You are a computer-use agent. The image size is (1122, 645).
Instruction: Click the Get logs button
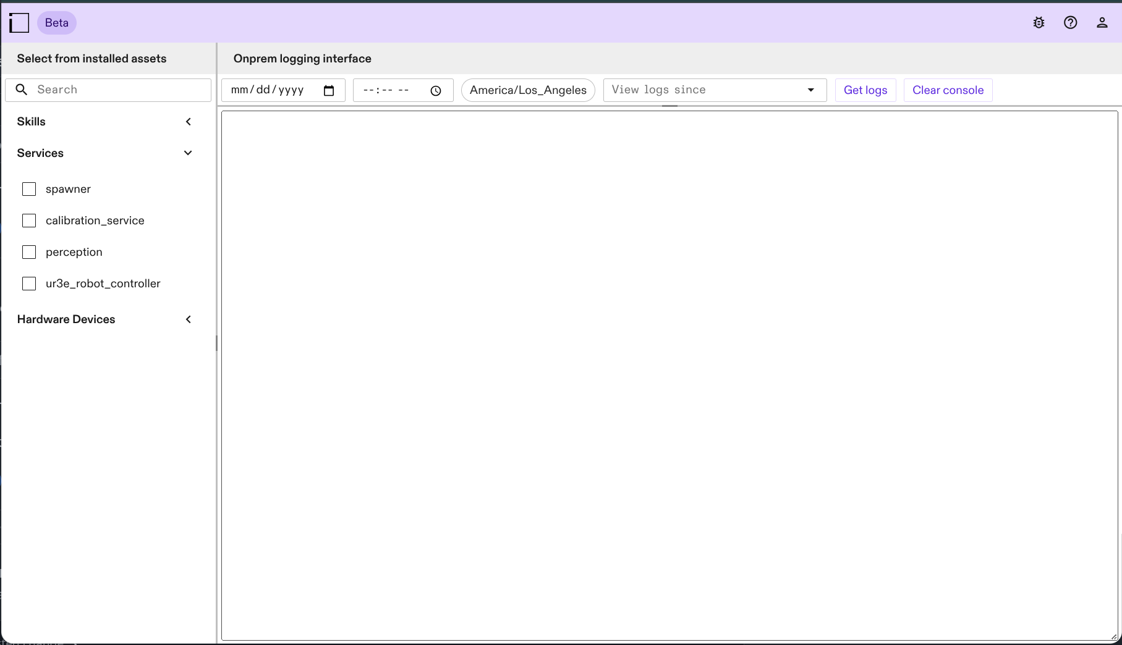tap(865, 90)
